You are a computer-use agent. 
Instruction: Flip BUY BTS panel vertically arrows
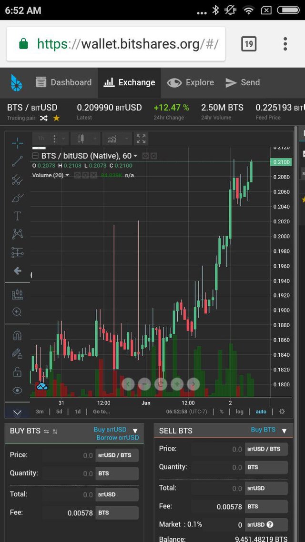pyautogui.click(x=55, y=431)
